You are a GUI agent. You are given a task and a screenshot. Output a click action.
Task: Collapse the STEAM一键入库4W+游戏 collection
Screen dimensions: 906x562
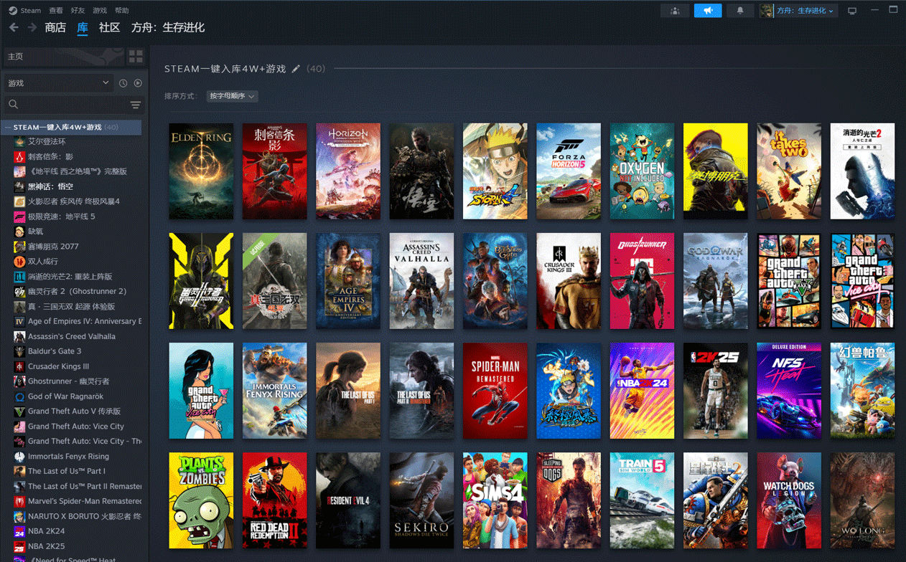point(8,127)
